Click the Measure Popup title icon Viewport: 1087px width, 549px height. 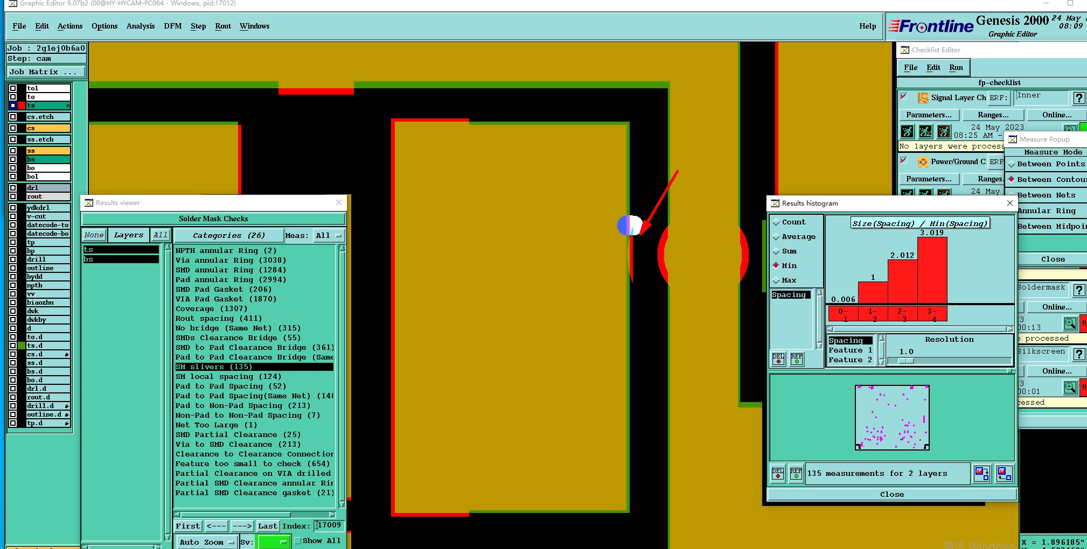tap(1013, 139)
